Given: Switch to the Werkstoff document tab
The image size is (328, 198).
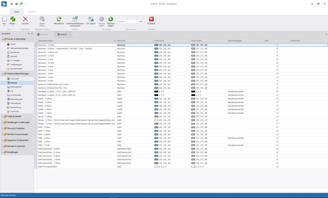Looking at the screenshot, I should pyautogui.click(x=45, y=34).
